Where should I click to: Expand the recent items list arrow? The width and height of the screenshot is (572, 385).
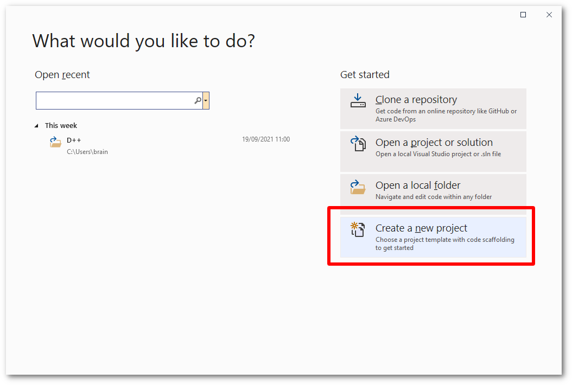pos(36,125)
